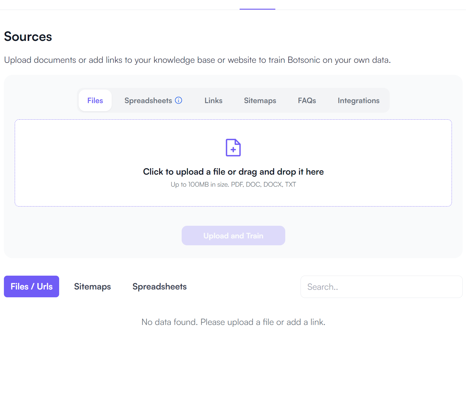466x401 pixels.
Task: Click the Botsonic training description text
Action: 197,60
